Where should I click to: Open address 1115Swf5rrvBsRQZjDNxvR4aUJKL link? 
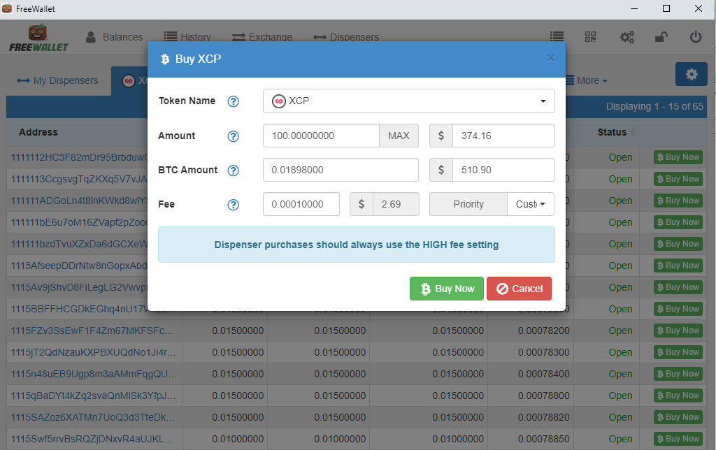click(x=92, y=439)
